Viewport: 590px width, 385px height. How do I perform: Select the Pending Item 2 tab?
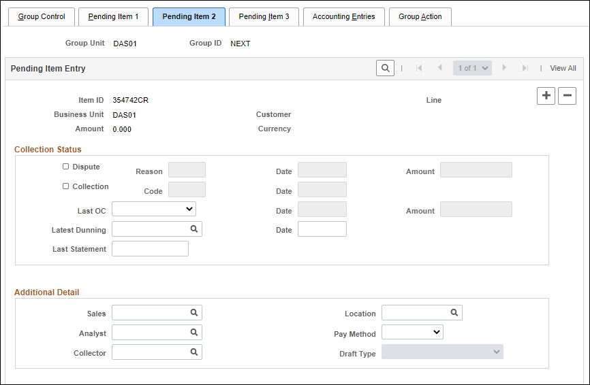189,16
